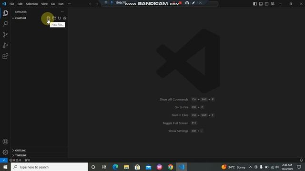The height and width of the screenshot is (171, 305).
Task: Collapse all folders in Explorer
Action: (65, 18)
